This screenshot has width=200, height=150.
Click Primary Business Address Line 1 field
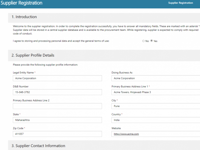[156, 92]
